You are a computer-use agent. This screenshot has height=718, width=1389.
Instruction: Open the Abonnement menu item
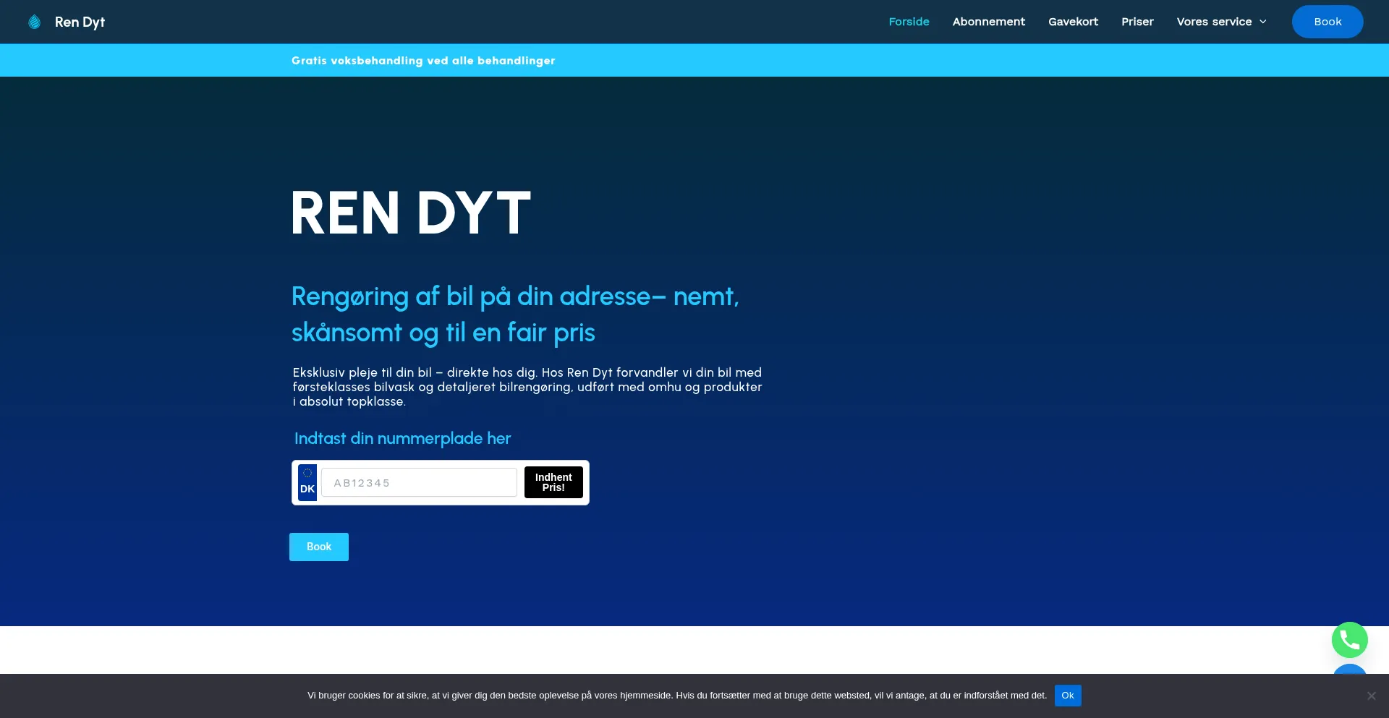coord(988,22)
